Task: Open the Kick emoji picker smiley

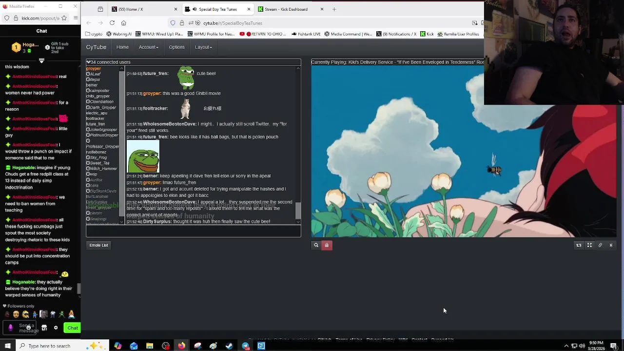Action: tap(28, 328)
